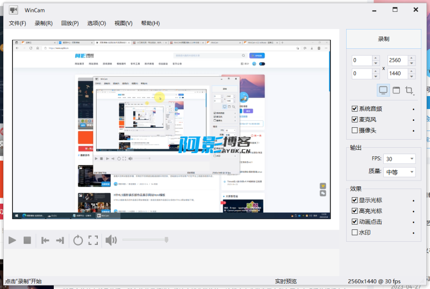Decrease the X offset with its down arrow
The image size is (430, 289).
pyautogui.click(x=376, y=63)
